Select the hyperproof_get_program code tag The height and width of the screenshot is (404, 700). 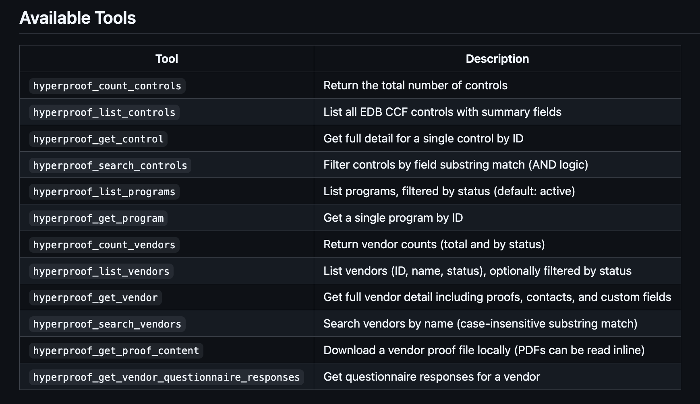pyautogui.click(x=98, y=218)
